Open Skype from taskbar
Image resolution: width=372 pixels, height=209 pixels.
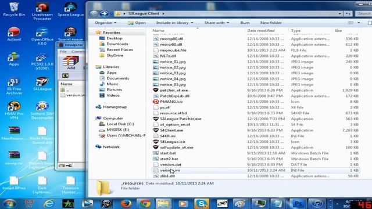tap(202, 204)
